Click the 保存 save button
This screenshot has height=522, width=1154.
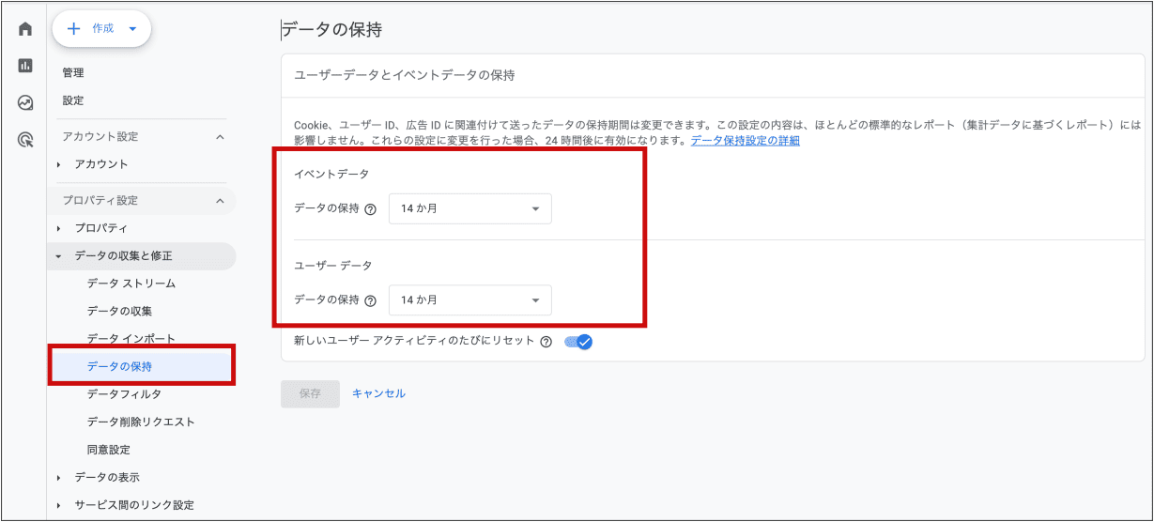point(310,393)
